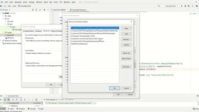Open the CalculatorTest run configuration dropdown
Viewport: 199px width, 112px height.
[x=171, y=6]
